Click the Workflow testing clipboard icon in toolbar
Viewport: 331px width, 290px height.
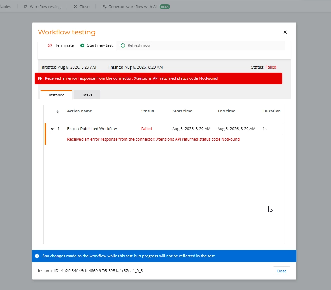(26, 7)
